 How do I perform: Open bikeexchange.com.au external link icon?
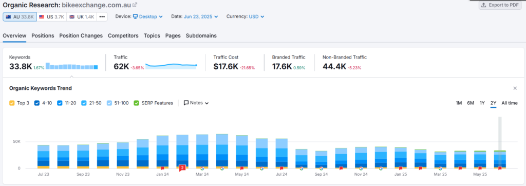point(135,5)
